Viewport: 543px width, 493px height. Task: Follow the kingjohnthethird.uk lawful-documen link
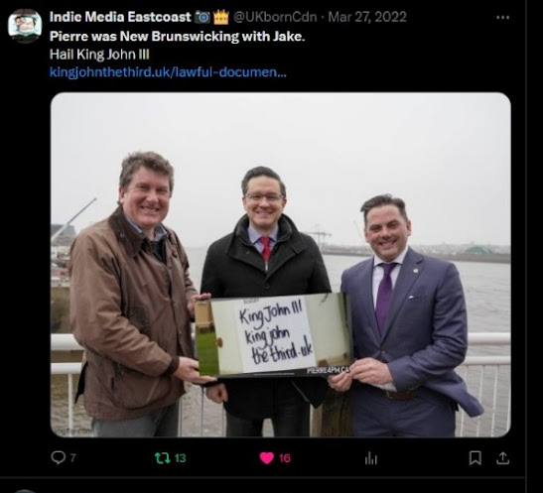(x=168, y=72)
